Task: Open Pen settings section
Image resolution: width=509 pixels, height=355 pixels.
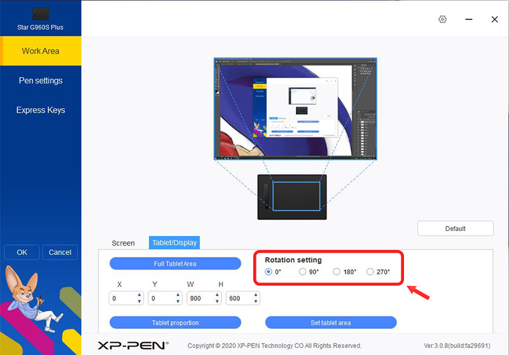Action: (41, 80)
